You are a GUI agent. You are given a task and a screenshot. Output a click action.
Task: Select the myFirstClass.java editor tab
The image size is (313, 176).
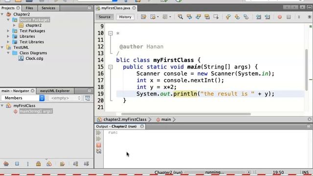click(116, 8)
